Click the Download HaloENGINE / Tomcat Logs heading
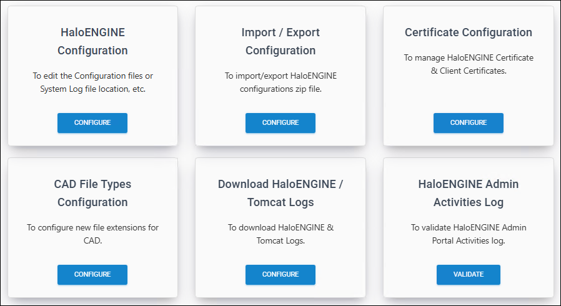 point(280,193)
